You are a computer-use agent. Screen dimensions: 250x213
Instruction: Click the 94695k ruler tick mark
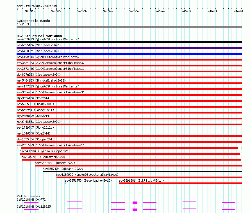point(135,9)
